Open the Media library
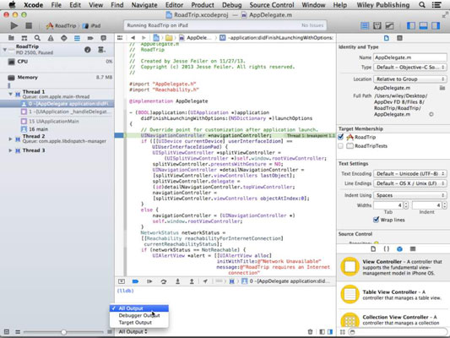The width and height of the screenshot is (450, 338). click(x=413, y=249)
